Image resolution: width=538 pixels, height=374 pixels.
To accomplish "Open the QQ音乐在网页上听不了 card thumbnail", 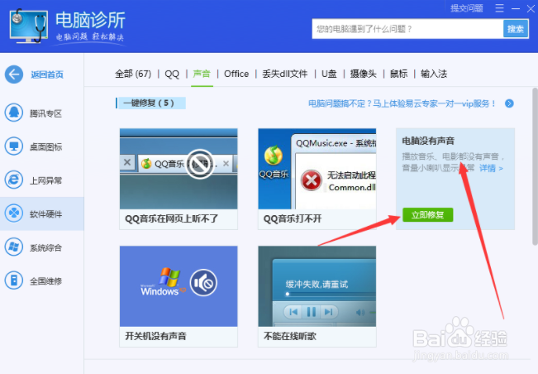I will coord(179,169).
